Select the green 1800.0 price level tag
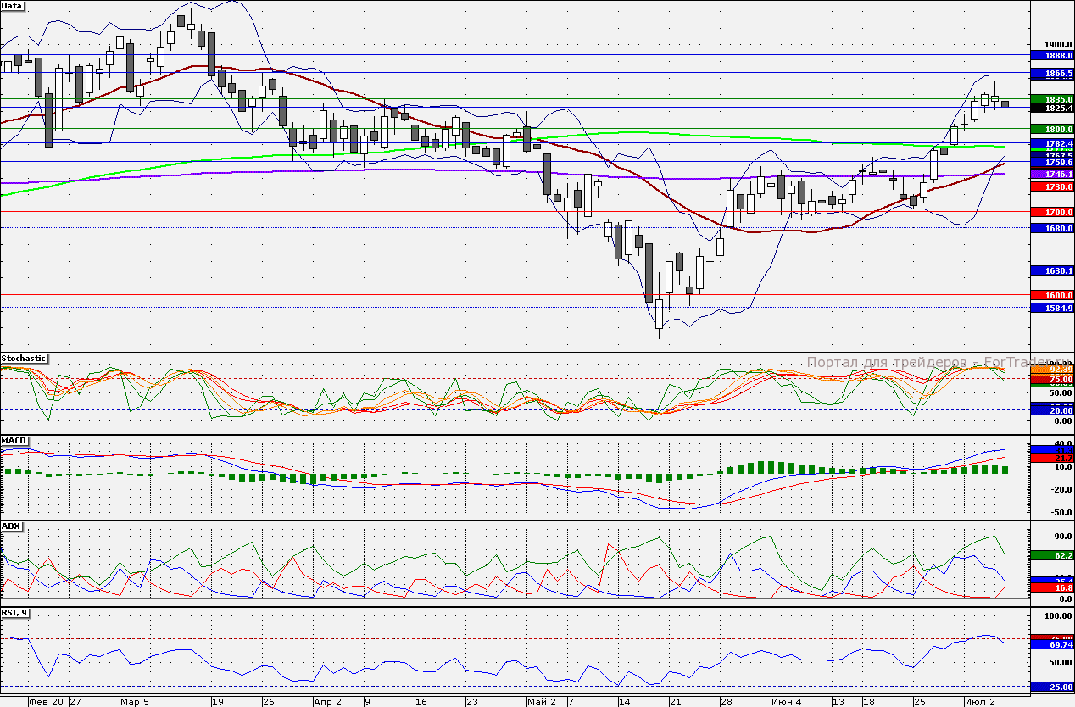Screen dimensions: 1075x707 pos(1051,128)
